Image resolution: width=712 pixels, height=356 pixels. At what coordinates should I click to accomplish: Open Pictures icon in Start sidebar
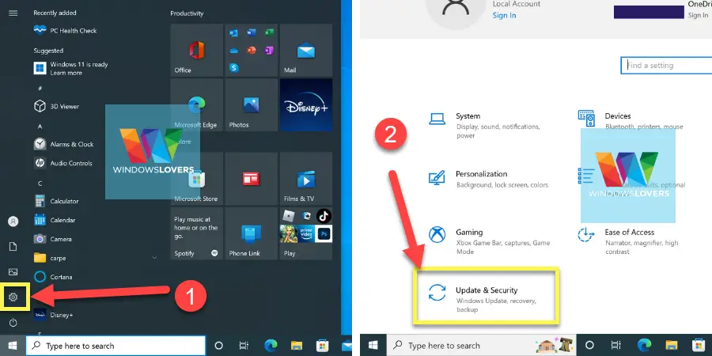pyautogui.click(x=13, y=271)
